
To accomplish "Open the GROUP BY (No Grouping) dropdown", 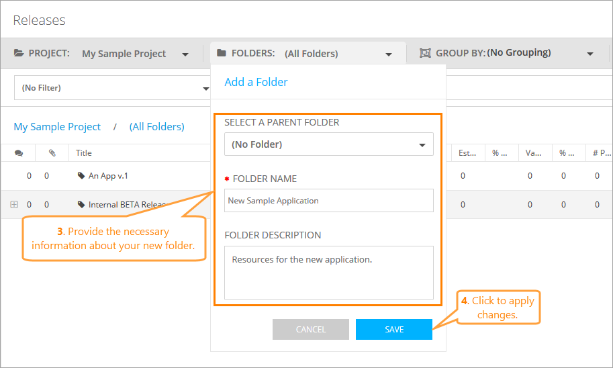I will pos(590,54).
